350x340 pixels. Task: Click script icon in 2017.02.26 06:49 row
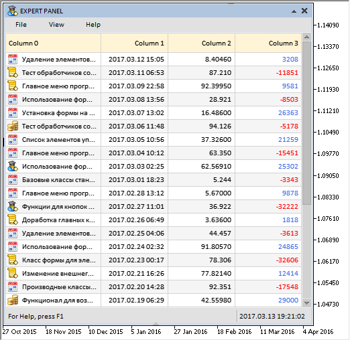pyautogui.click(x=13, y=220)
